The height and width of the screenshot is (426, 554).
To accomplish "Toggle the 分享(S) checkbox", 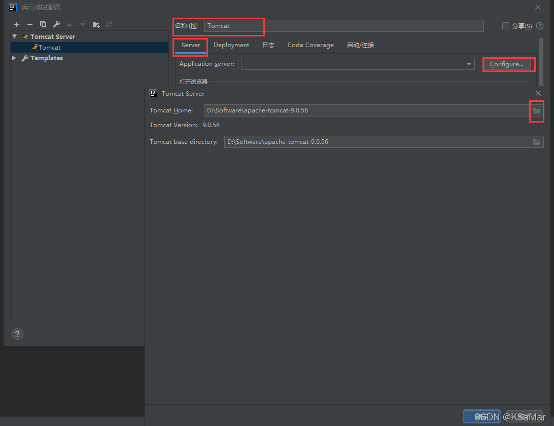I will coord(506,26).
